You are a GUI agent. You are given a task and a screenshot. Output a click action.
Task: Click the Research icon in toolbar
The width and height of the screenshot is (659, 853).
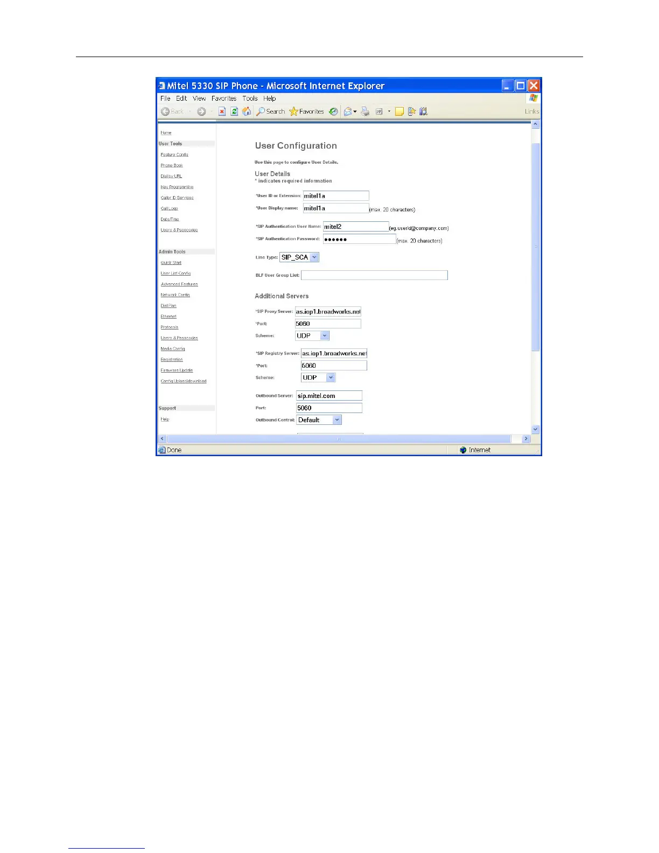(x=412, y=111)
